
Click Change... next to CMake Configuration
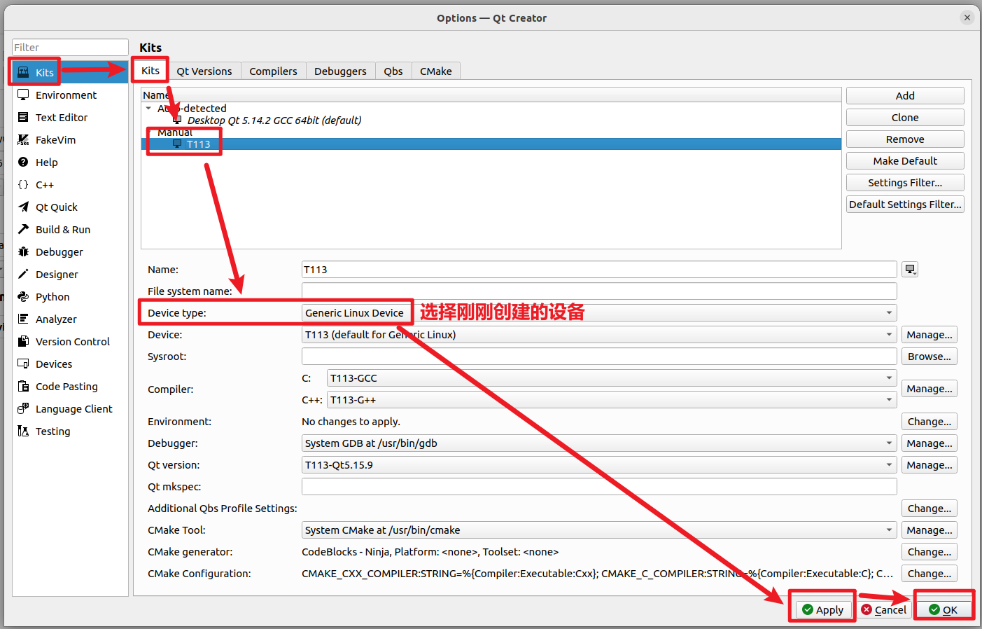pos(930,573)
